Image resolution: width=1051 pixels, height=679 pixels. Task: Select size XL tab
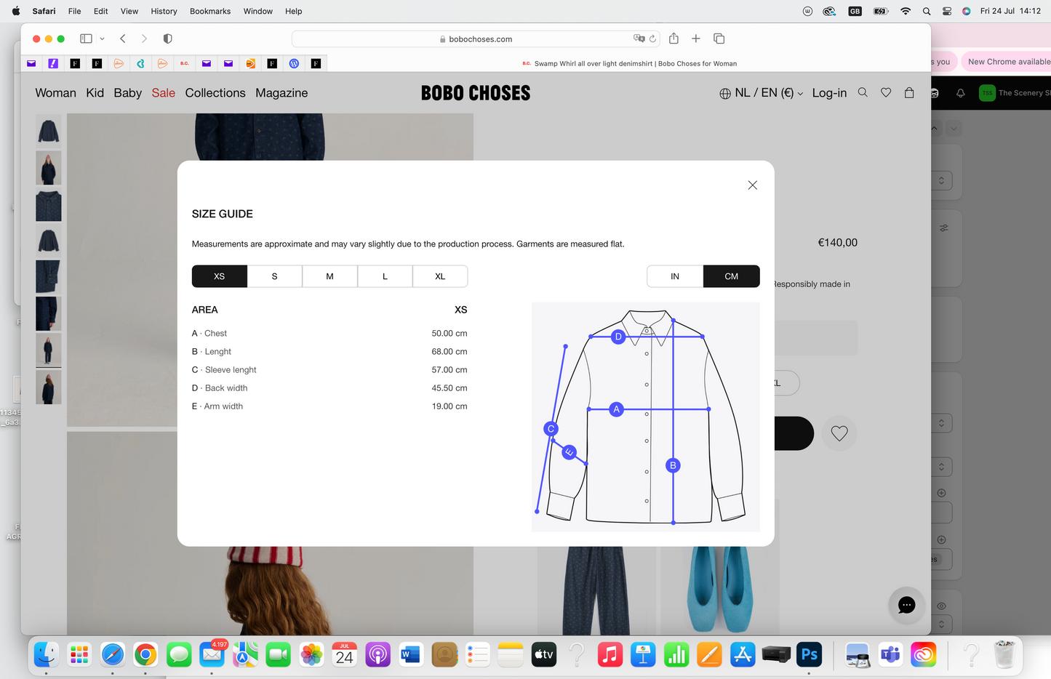point(440,276)
